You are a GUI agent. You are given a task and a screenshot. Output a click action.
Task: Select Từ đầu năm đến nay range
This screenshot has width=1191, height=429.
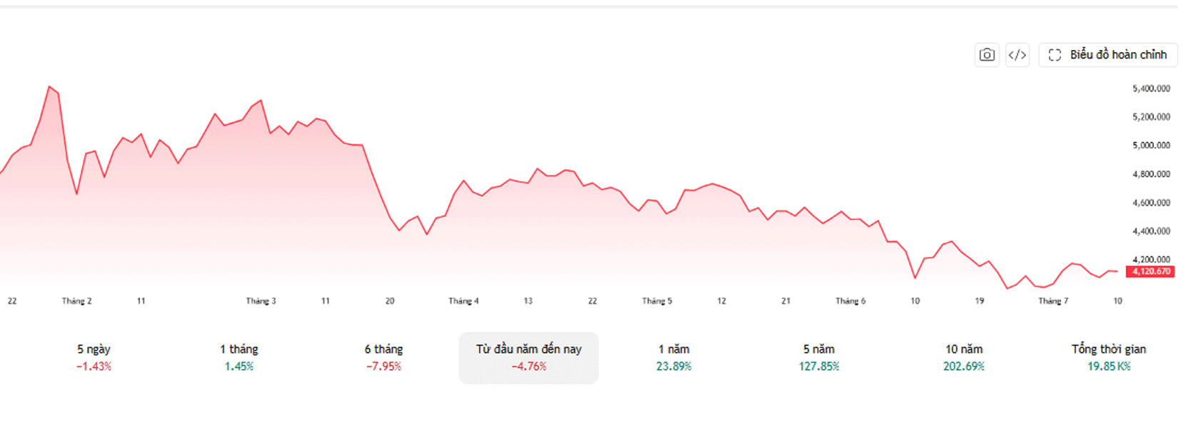coord(529,358)
